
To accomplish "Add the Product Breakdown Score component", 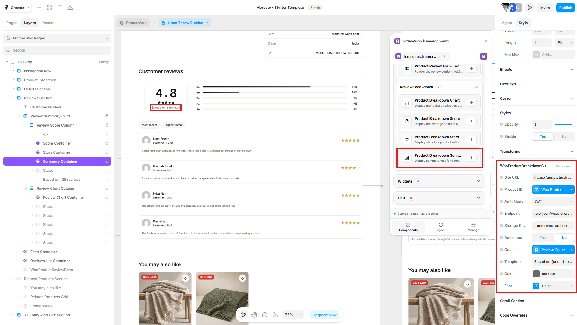I will coord(471,121).
